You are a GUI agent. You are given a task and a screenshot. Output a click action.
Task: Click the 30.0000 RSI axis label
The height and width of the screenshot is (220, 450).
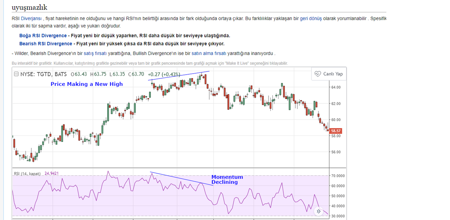click(338, 216)
